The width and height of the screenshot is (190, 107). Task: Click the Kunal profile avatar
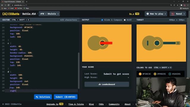coord(173,14)
